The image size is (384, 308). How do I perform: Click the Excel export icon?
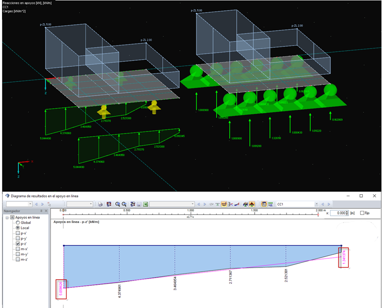pyautogui.click(x=146, y=204)
